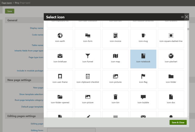Pick the partially visible envelope icon tile

click(143, 114)
